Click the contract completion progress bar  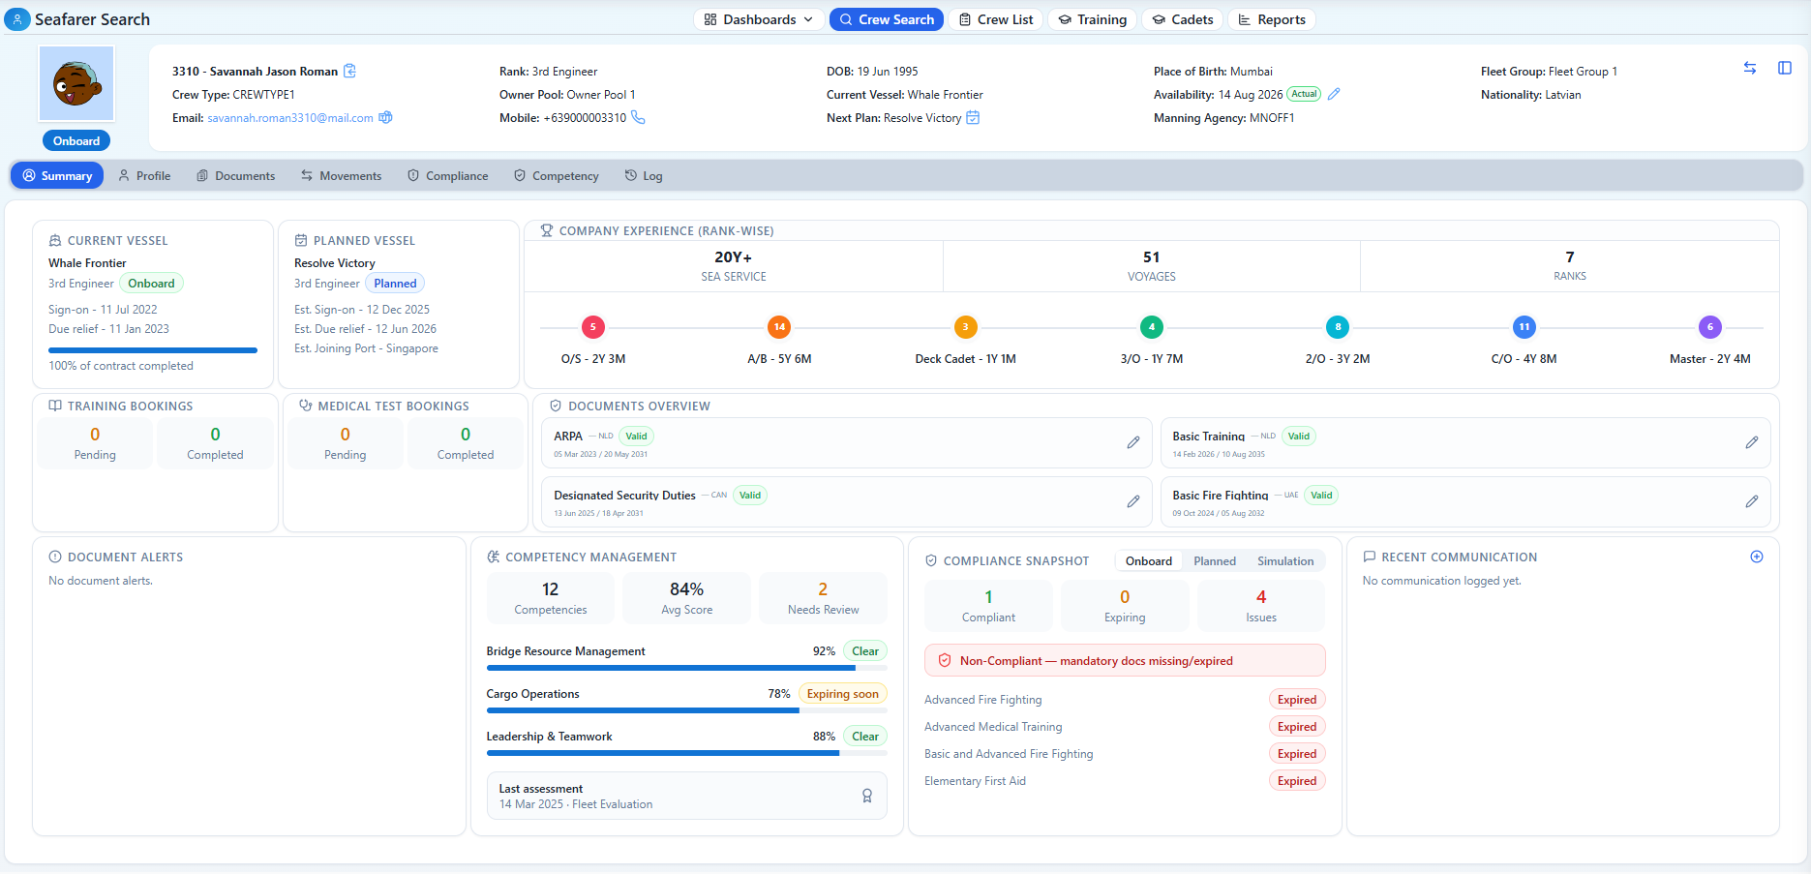[153, 349]
